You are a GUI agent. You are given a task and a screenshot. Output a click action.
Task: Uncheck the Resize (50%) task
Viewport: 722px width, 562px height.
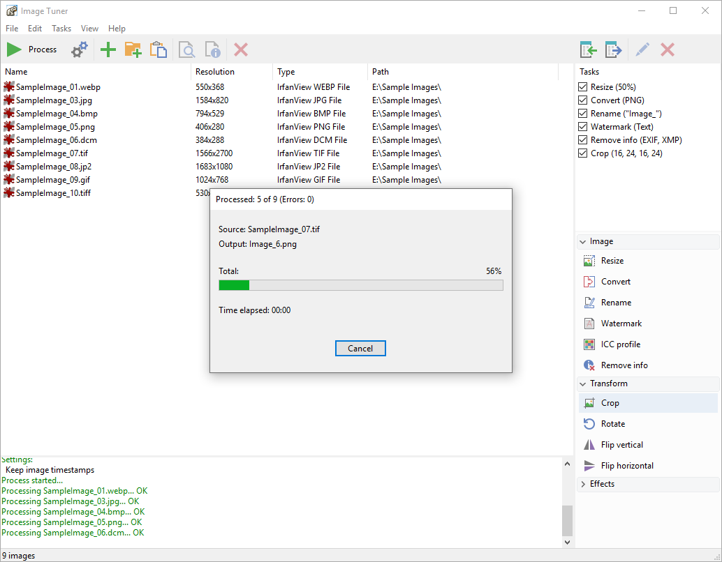click(582, 86)
